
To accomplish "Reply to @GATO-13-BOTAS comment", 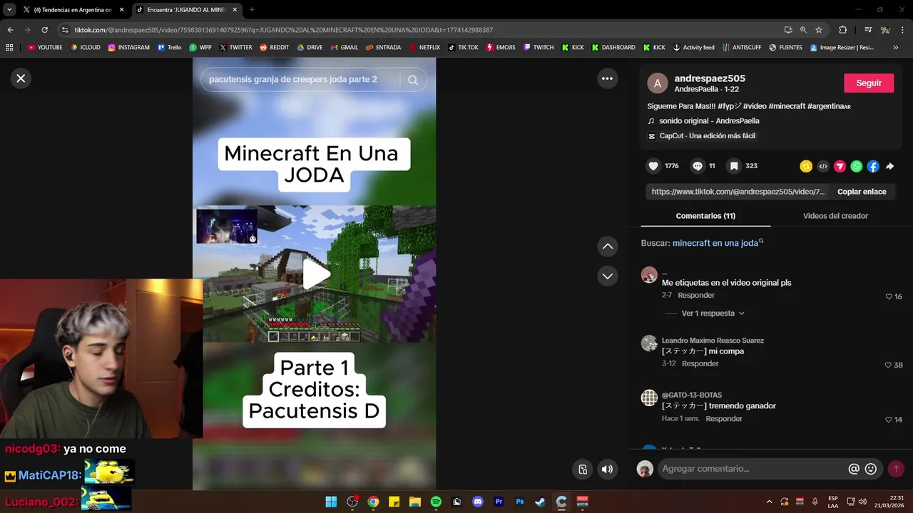I will (x=724, y=418).
